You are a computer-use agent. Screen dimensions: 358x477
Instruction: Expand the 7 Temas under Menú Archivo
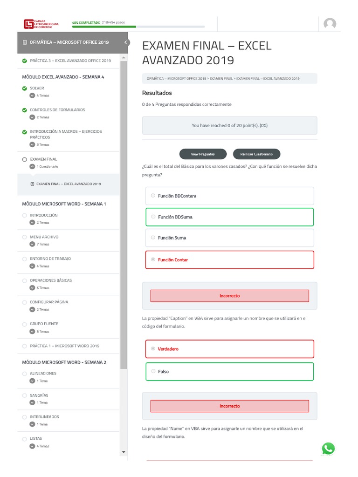click(32, 244)
